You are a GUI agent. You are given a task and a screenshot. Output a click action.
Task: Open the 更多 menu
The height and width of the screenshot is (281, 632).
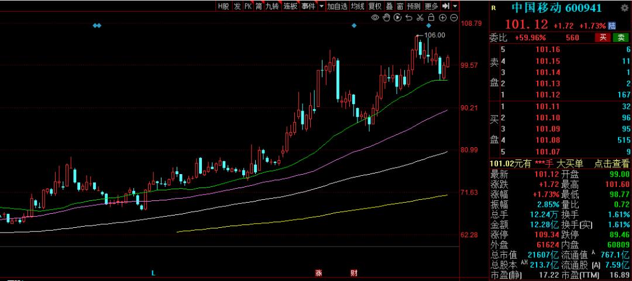(431, 6)
